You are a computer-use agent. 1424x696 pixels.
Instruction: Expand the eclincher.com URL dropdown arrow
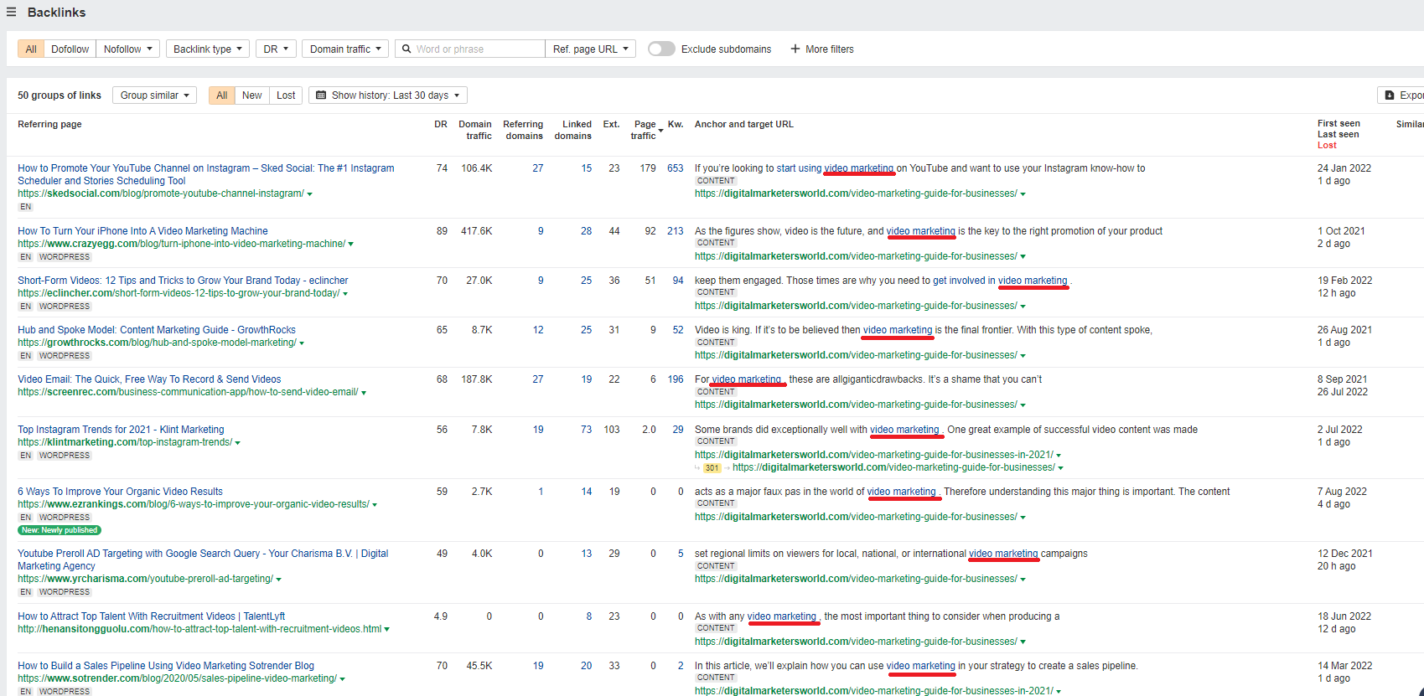pos(344,294)
